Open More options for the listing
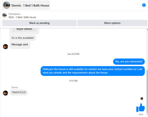This screenshot has width=148, height=117. (x=112, y=23)
